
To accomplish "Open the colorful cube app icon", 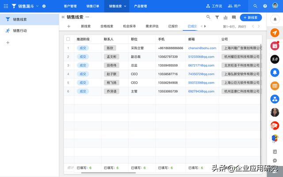I will click(275, 139).
